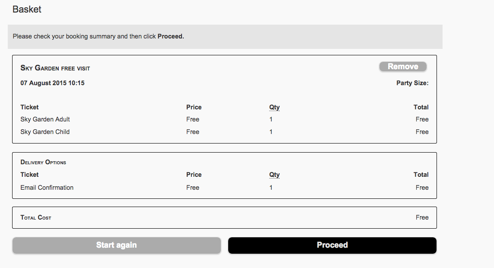Select the Sky Garden Adult ticket row
This screenshot has width=494, height=268.
224,119
